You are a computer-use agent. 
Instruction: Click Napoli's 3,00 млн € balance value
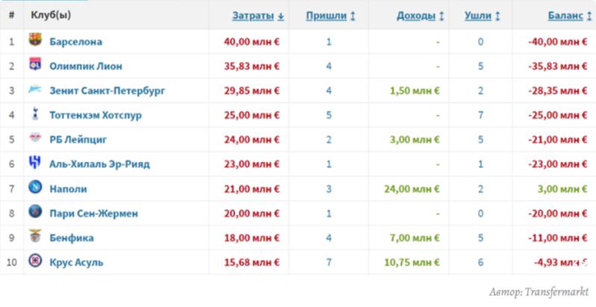pyautogui.click(x=562, y=189)
